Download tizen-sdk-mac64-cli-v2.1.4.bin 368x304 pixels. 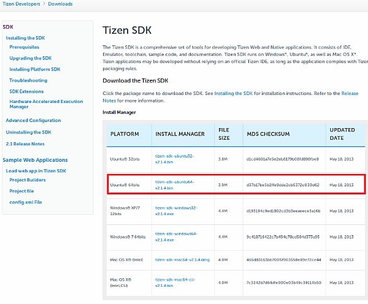175,283
